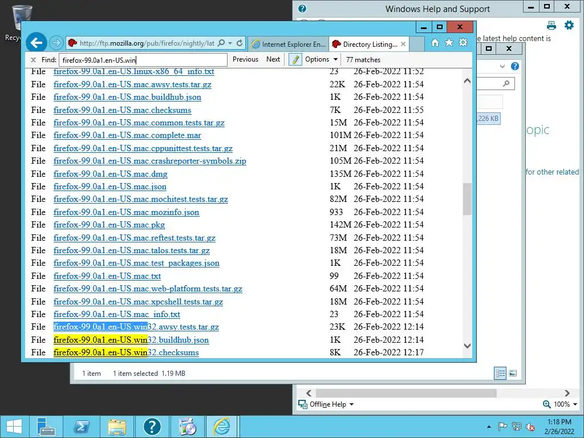Toggle the Find bar highlight pen
Screen dimensions: 584x438
pyautogui.click(x=295, y=59)
